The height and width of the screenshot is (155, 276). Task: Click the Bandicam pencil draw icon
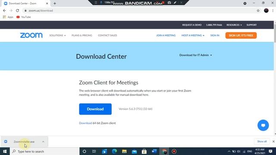pos(175,3)
